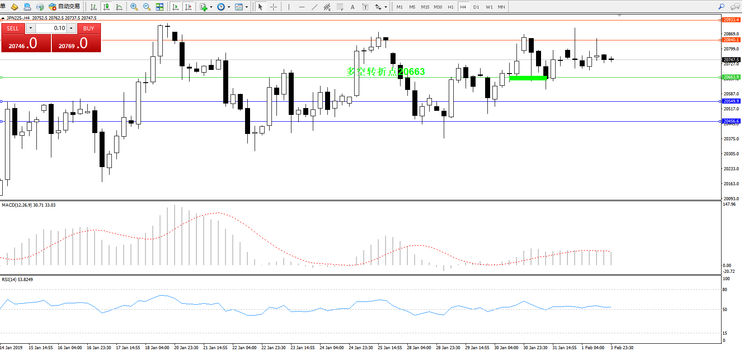
Task: Open search with the magnifier icon
Action: pos(721,7)
